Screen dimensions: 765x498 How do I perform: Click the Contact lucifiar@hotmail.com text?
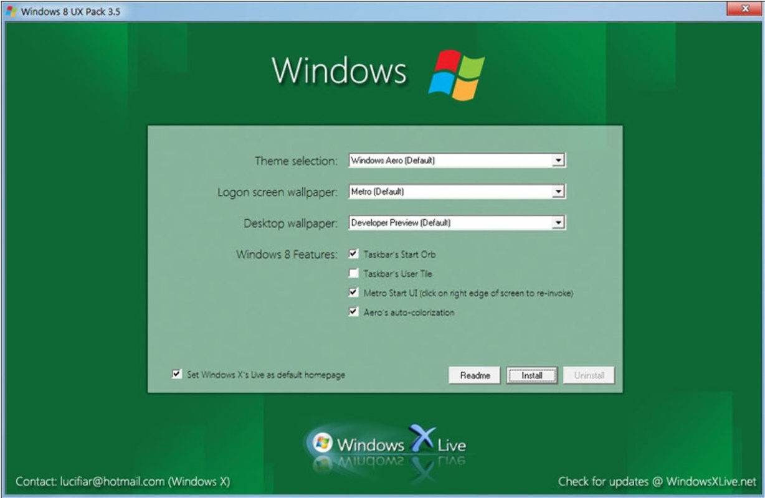coord(123,481)
